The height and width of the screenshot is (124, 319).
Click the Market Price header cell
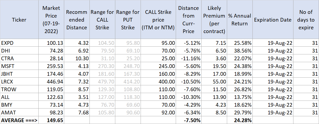click(51, 20)
